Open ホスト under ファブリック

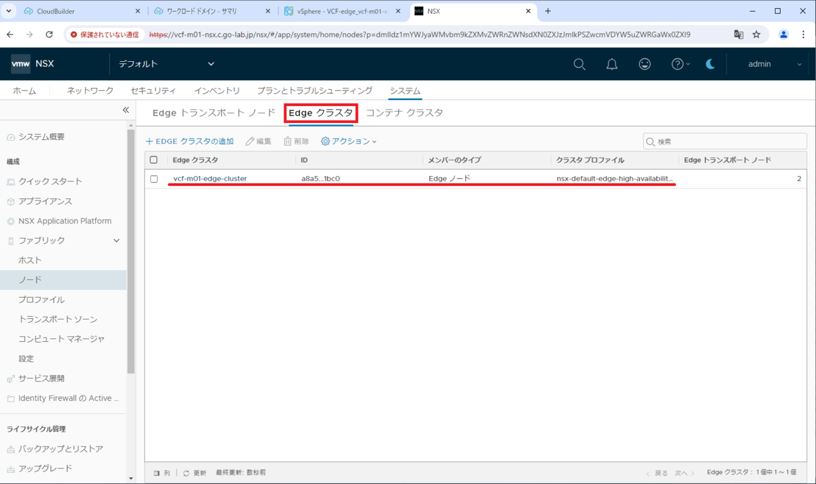tap(31, 260)
